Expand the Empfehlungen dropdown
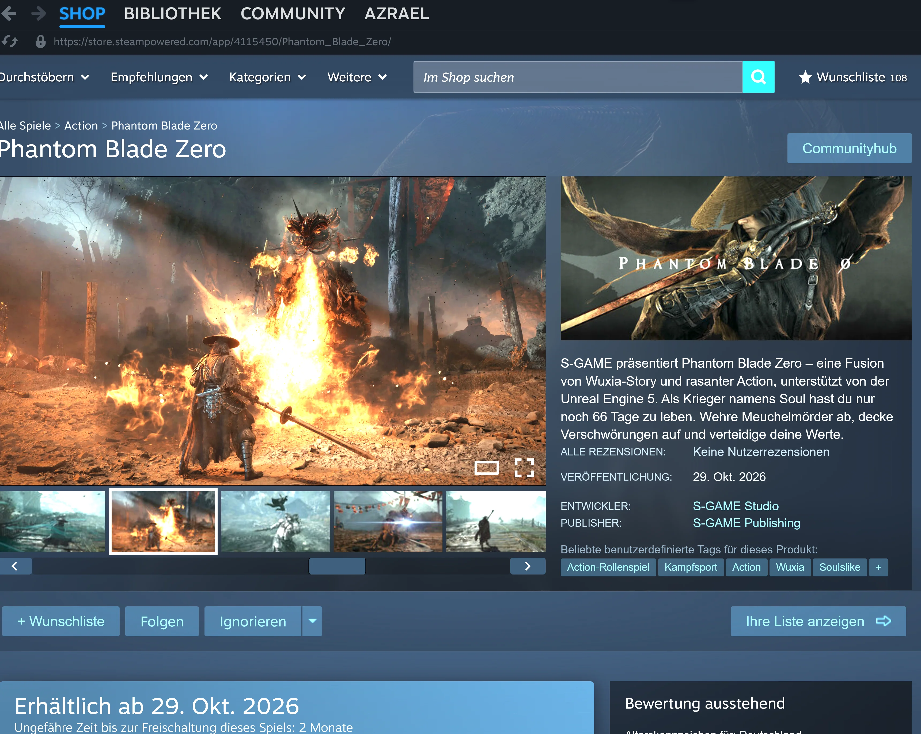The image size is (921, 734). (159, 77)
